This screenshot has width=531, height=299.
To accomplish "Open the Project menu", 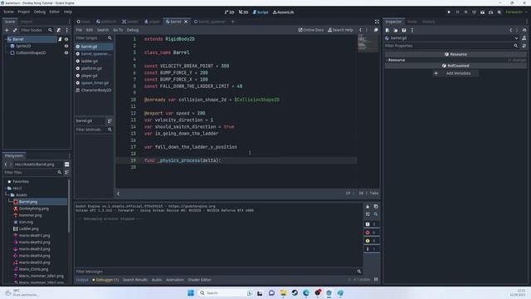I will (x=24, y=12).
